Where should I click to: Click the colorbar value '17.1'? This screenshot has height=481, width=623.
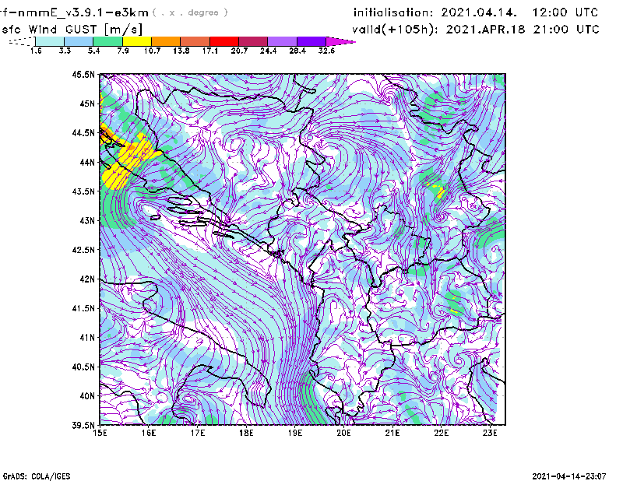point(210,51)
